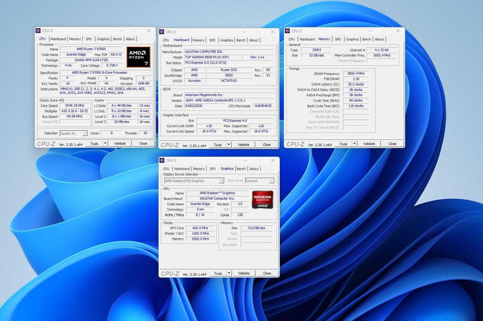Click the Multiplier value x55.5 (6.0 - 55.5)
The image size is (483, 321).
tap(75, 111)
